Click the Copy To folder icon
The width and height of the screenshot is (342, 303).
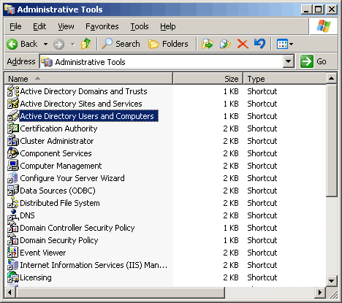coord(225,44)
